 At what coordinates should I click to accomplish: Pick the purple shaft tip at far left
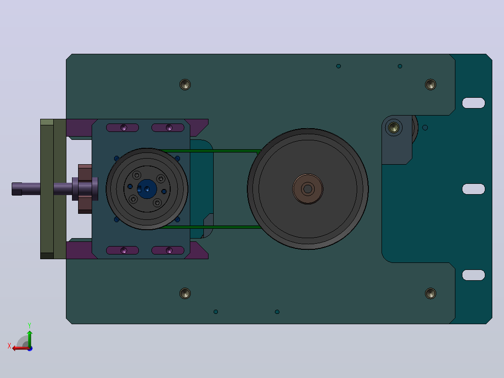pos(17,189)
